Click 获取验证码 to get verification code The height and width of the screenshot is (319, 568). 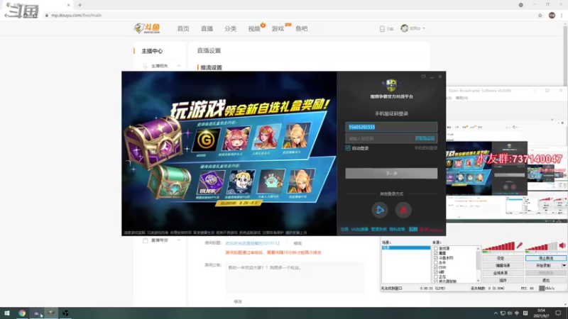[x=425, y=138]
